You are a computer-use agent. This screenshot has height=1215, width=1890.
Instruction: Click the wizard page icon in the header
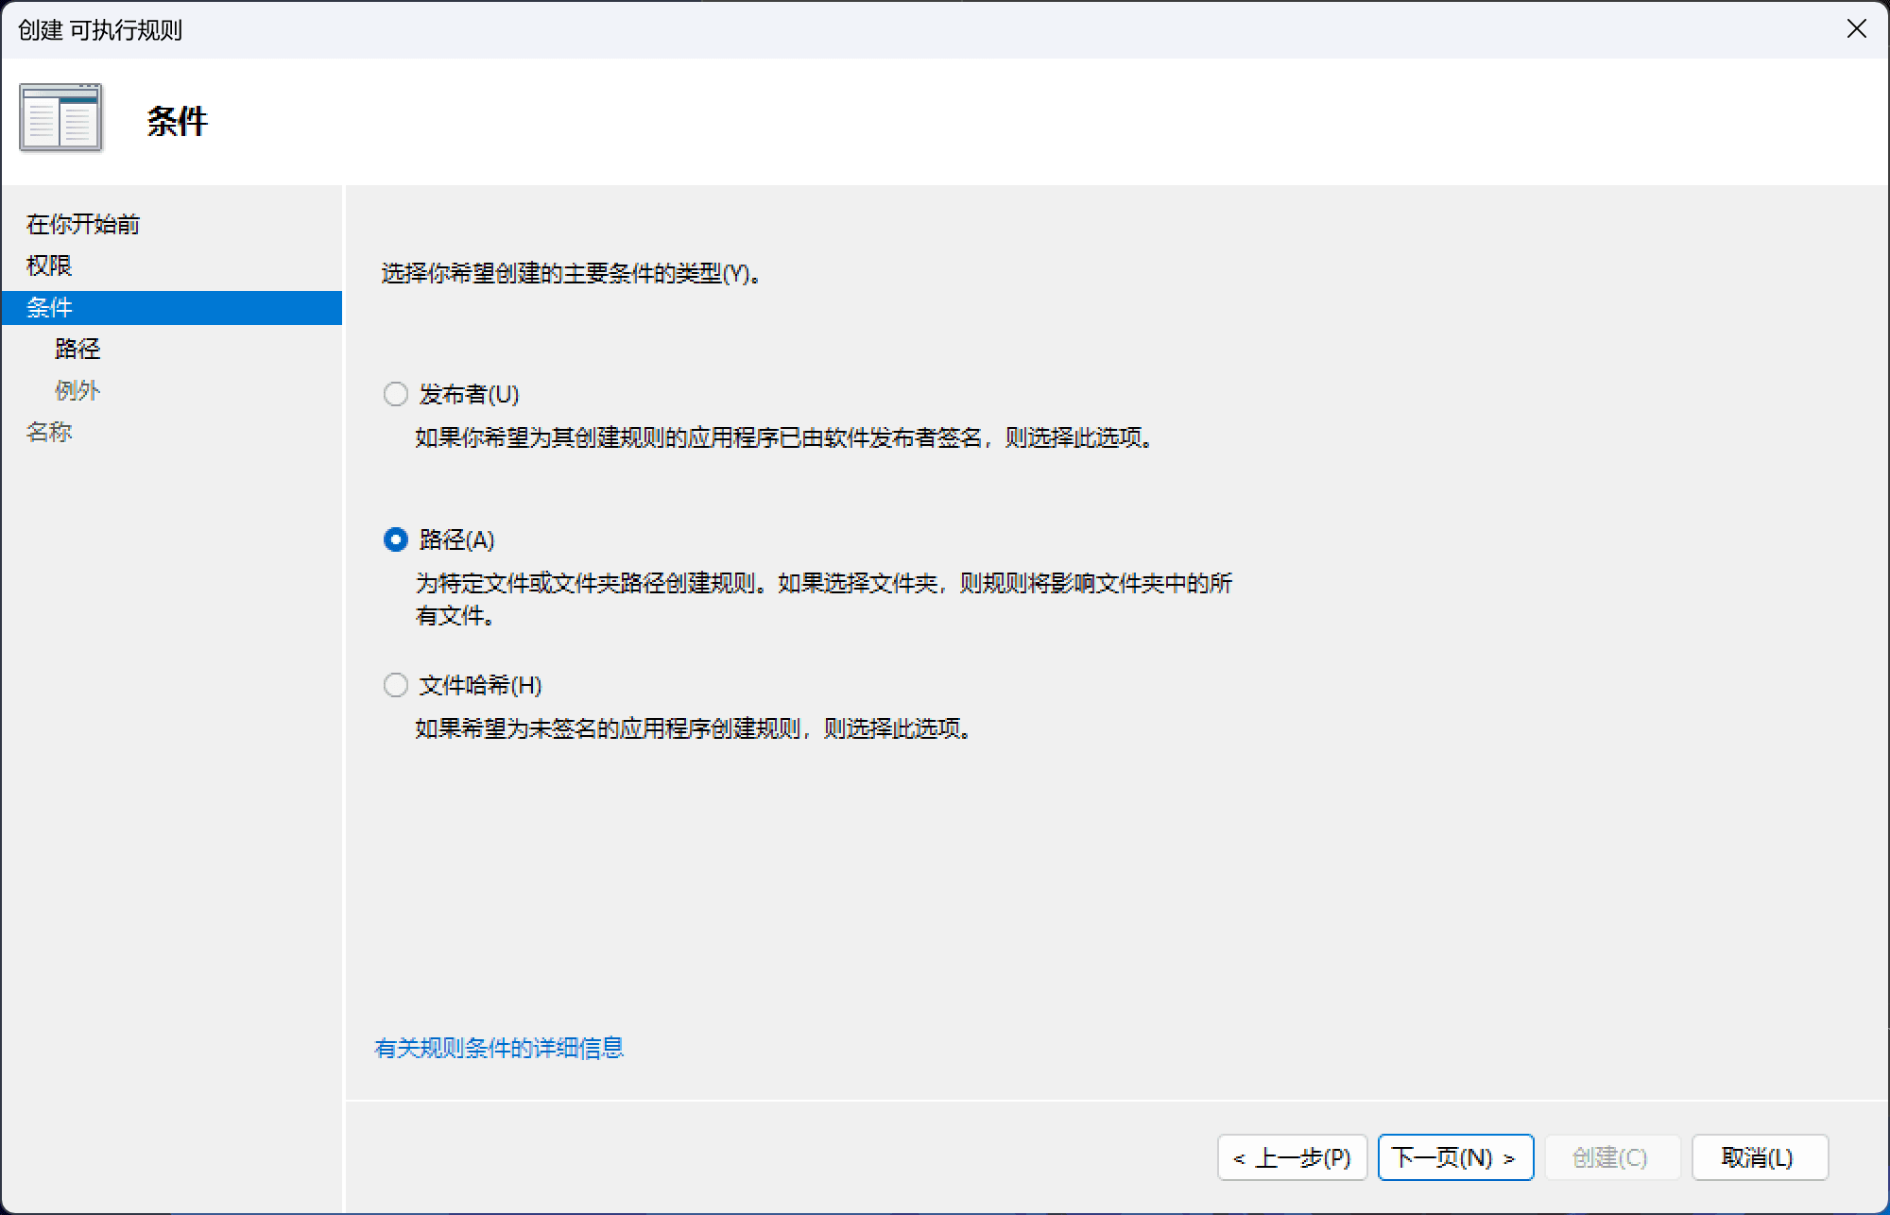tap(60, 119)
